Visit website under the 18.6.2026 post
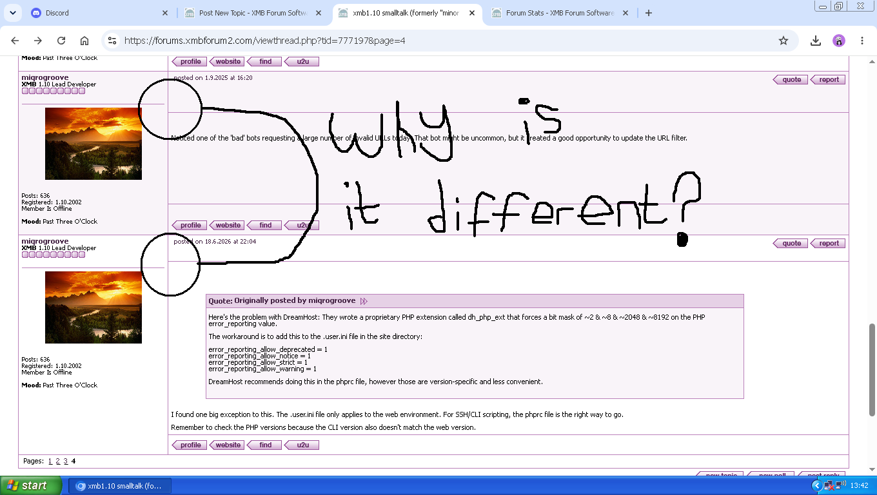This screenshot has width=877, height=495. point(226,445)
